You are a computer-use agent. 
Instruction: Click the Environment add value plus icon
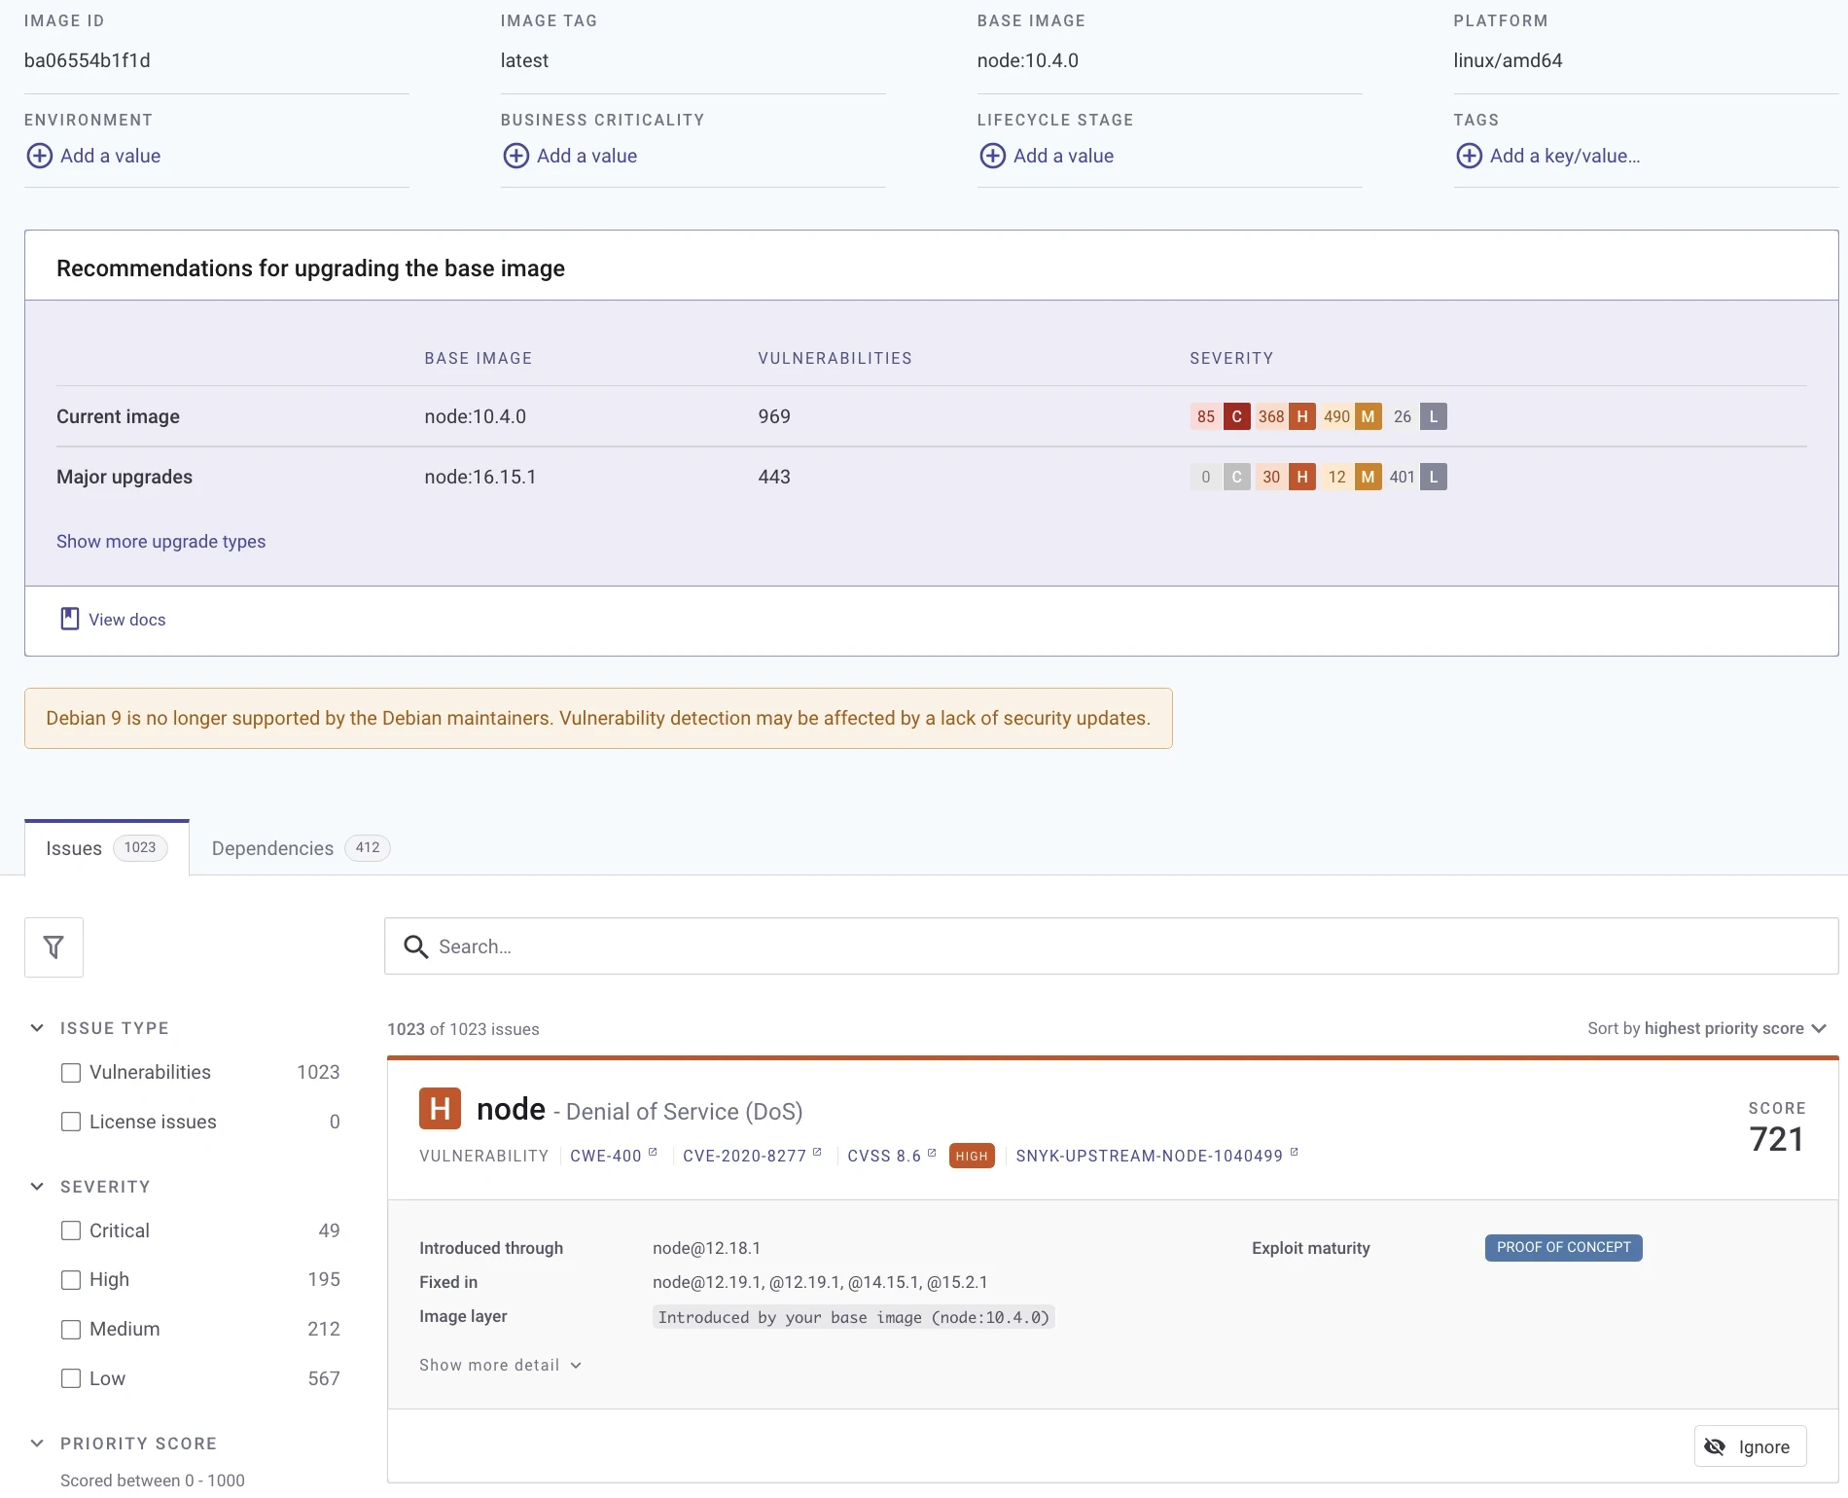(x=39, y=156)
